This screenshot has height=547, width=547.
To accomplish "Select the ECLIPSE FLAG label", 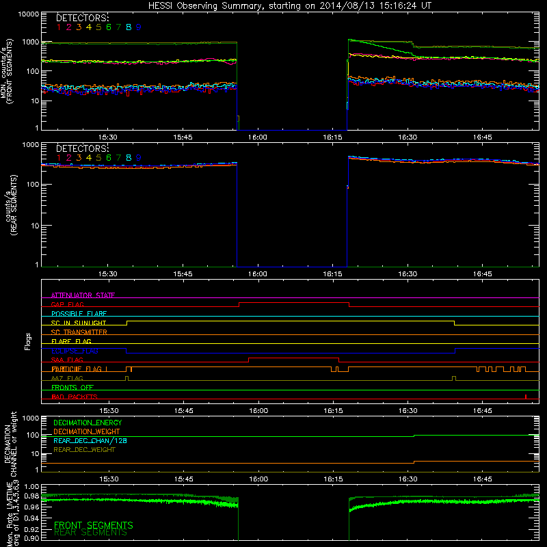I will (x=75, y=351).
